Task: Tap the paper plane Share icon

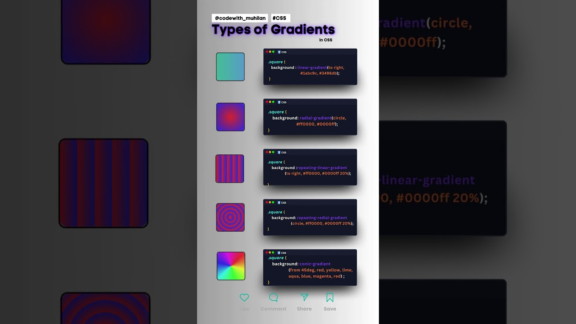Action: (x=304, y=297)
